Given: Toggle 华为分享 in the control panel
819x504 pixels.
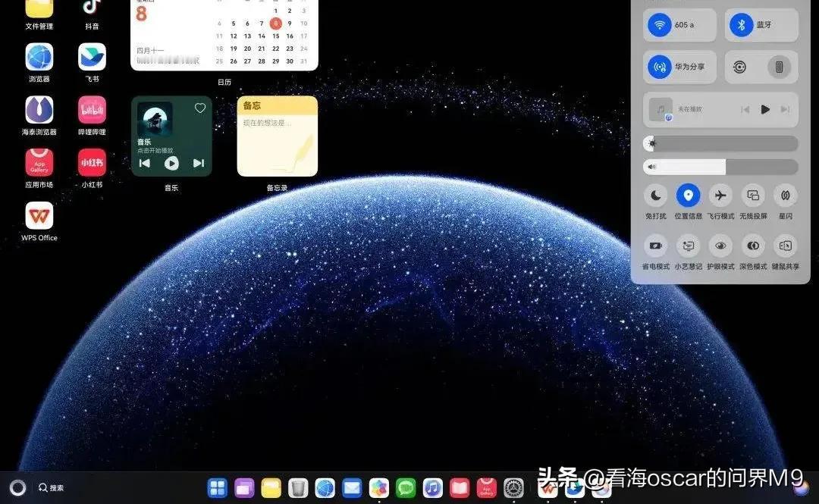Looking at the screenshot, I should click(660, 67).
